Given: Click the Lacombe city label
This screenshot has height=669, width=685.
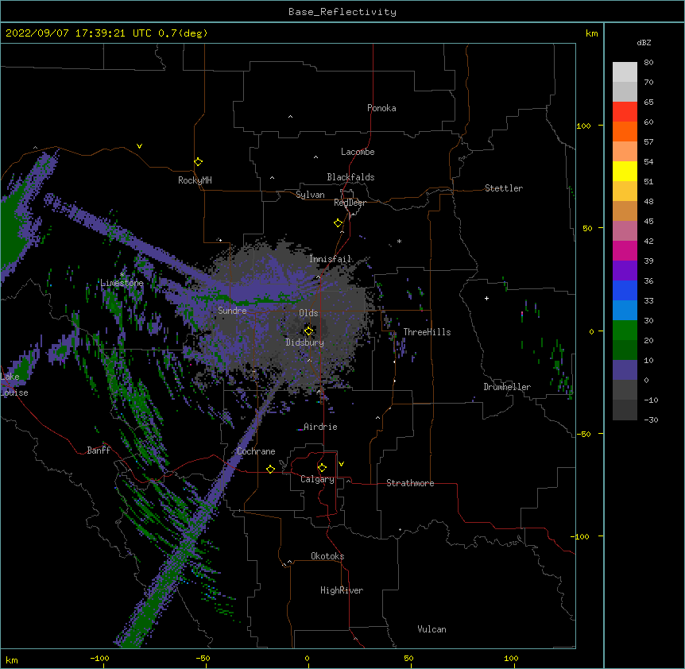Looking at the screenshot, I should [x=358, y=152].
